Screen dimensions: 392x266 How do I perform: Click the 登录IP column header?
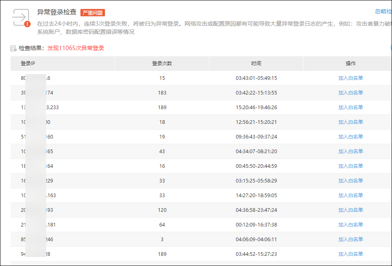pos(28,64)
